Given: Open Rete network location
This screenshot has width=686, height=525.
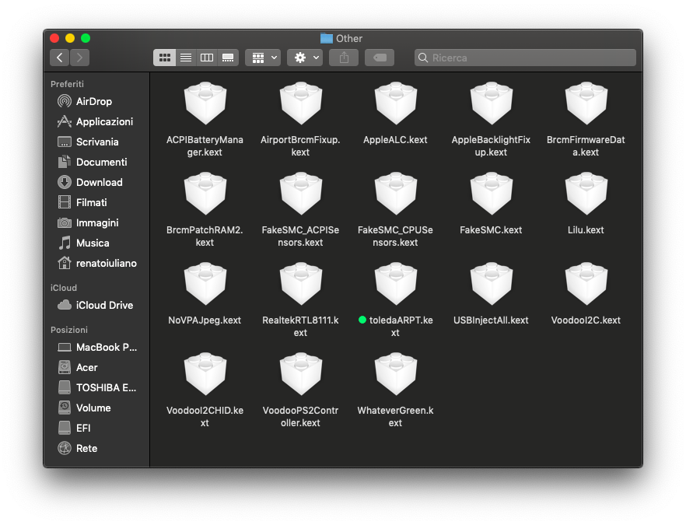Looking at the screenshot, I should tap(97, 448).
